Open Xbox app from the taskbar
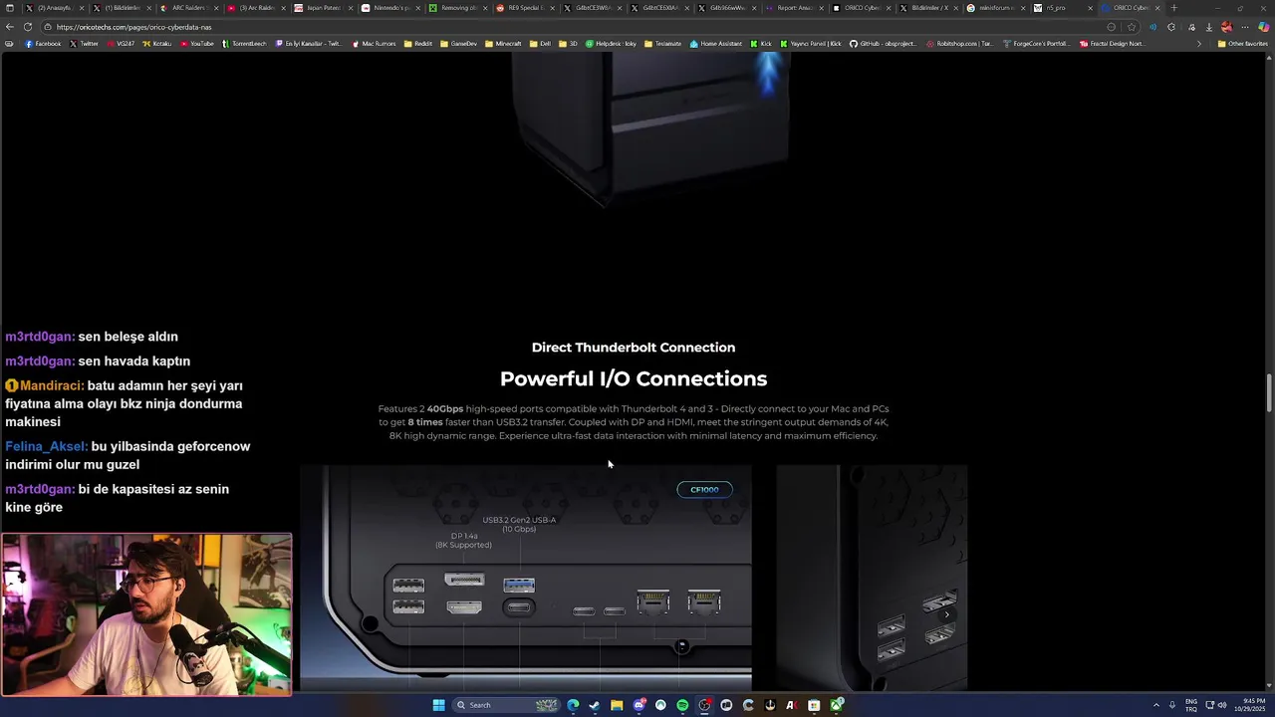The width and height of the screenshot is (1275, 717). (836, 705)
